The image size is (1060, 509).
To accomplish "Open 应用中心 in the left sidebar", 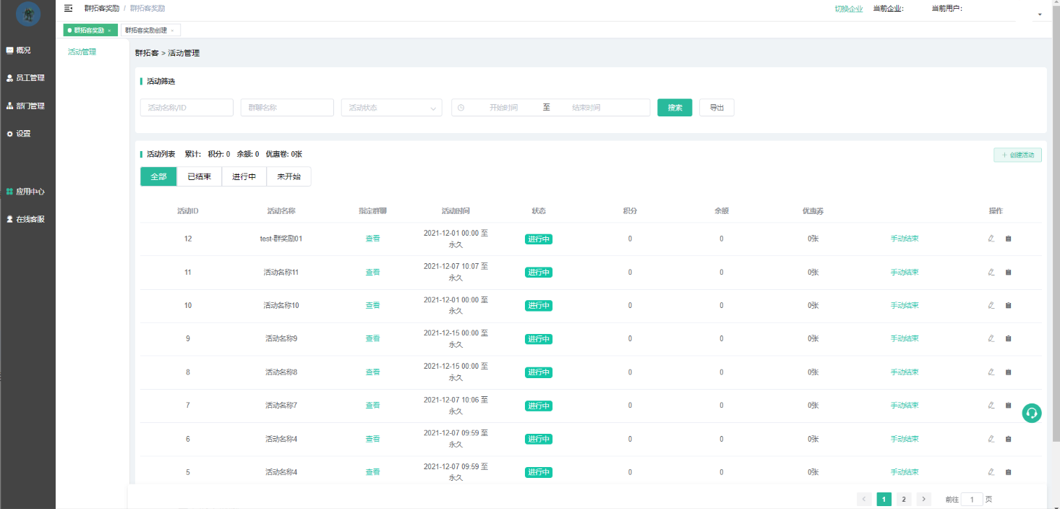I will point(29,192).
